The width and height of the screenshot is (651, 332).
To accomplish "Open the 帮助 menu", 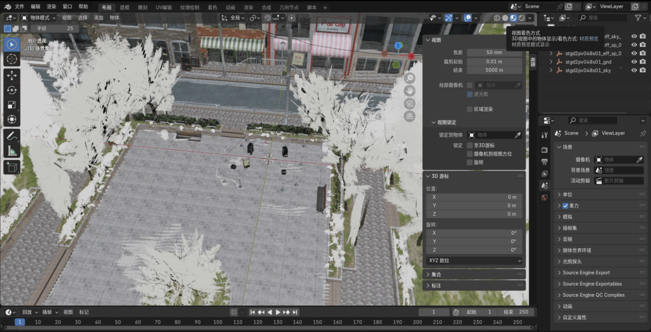I will coord(83,7).
